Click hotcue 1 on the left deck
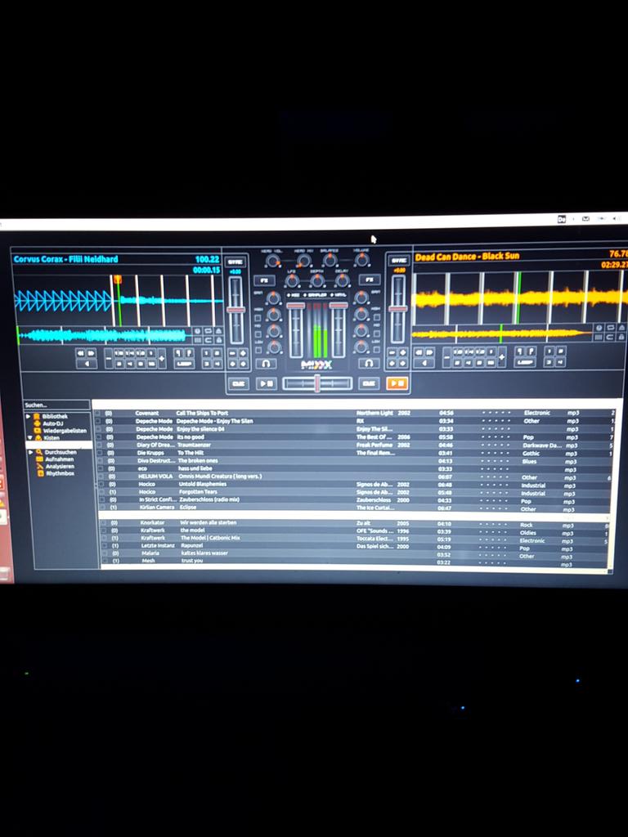This screenshot has width=628, height=837. click(x=206, y=353)
